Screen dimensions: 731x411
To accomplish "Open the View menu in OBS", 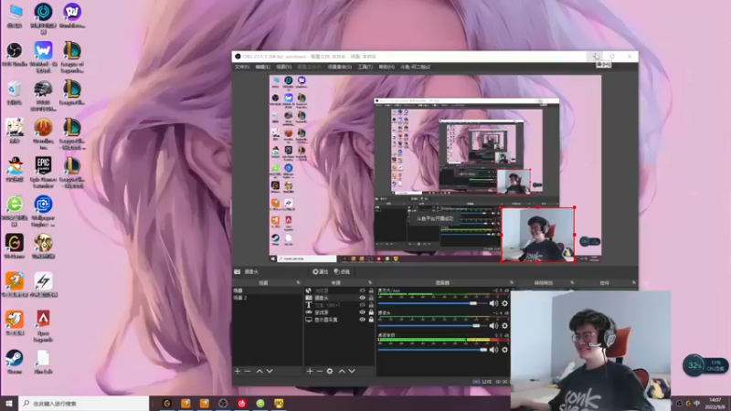I will pyautogui.click(x=283, y=67).
